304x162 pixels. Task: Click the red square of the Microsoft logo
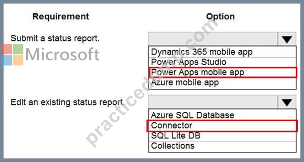point(7,49)
